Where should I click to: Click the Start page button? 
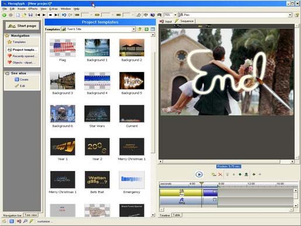click(22, 26)
